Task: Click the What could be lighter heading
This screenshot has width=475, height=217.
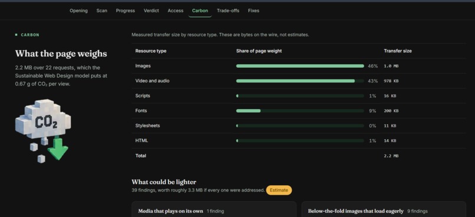Action: point(164,182)
